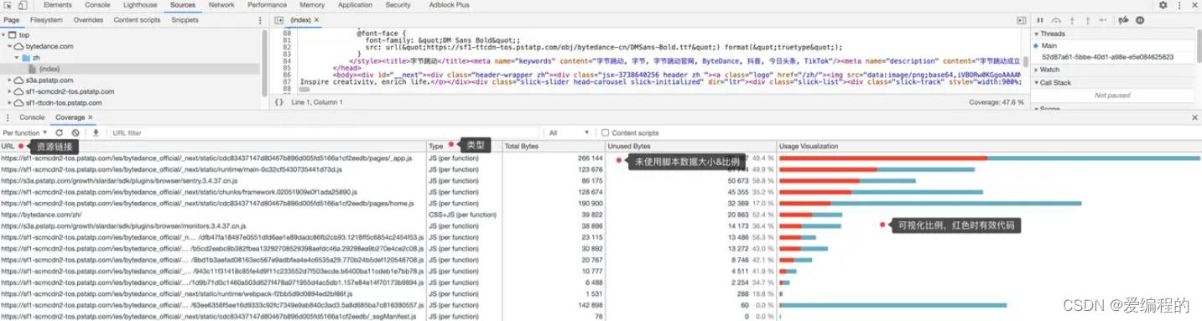Open the Per function granularity dropdown
This screenshot has width=1202, height=321.
coord(25,132)
